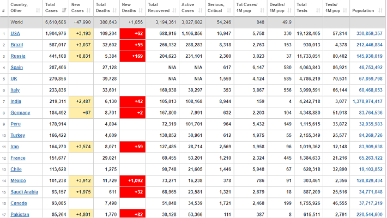Click Brazil population 212,446,884 link
Screen dimensions: 387x218
pos(369,45)
